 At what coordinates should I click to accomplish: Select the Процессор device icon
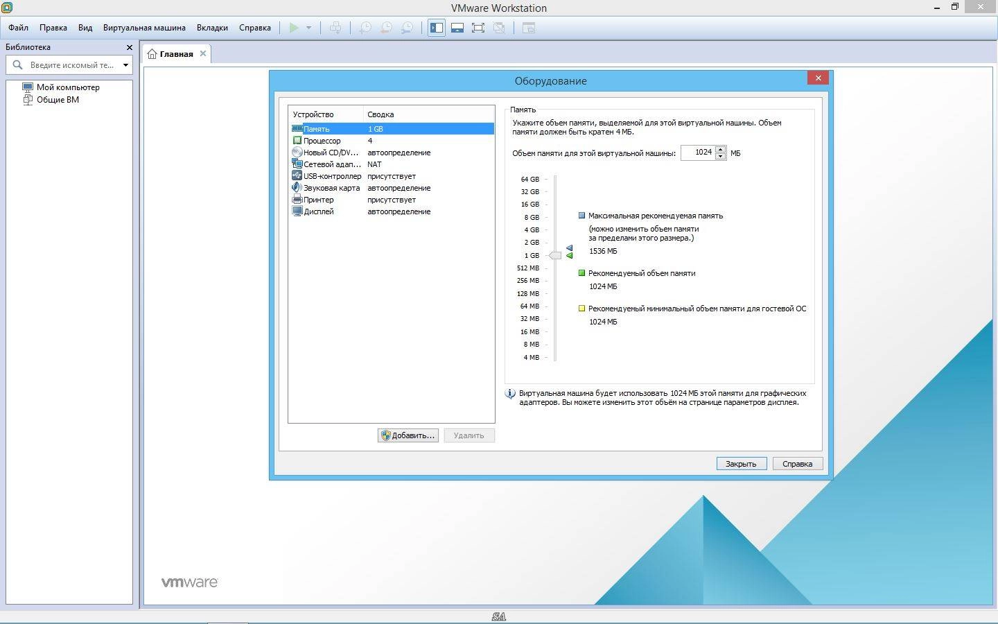tap(297, 141)
